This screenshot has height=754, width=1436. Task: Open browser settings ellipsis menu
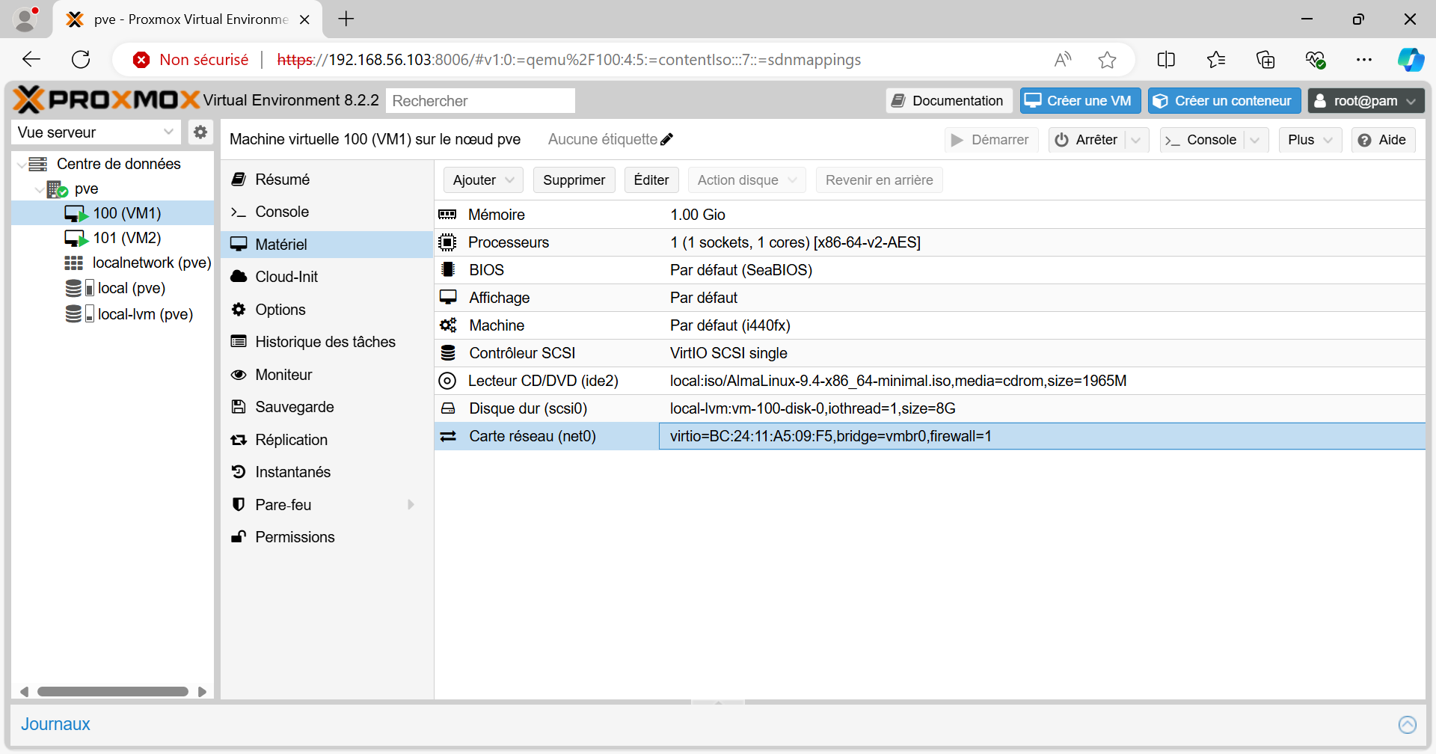pyautogui.click(x=1364, y=60)
